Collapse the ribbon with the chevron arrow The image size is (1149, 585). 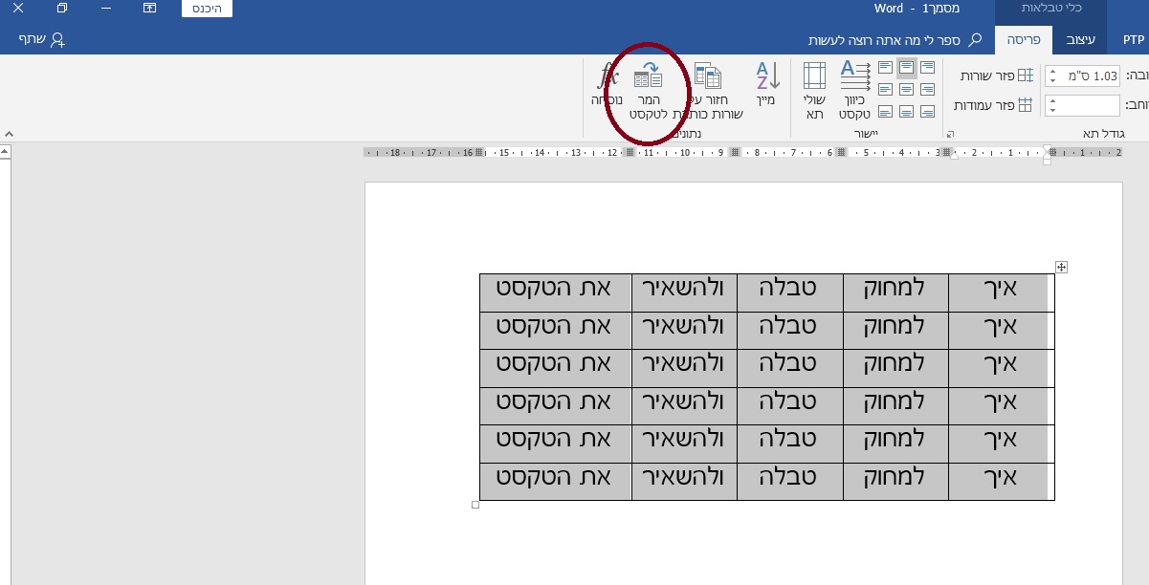point(8,135)
